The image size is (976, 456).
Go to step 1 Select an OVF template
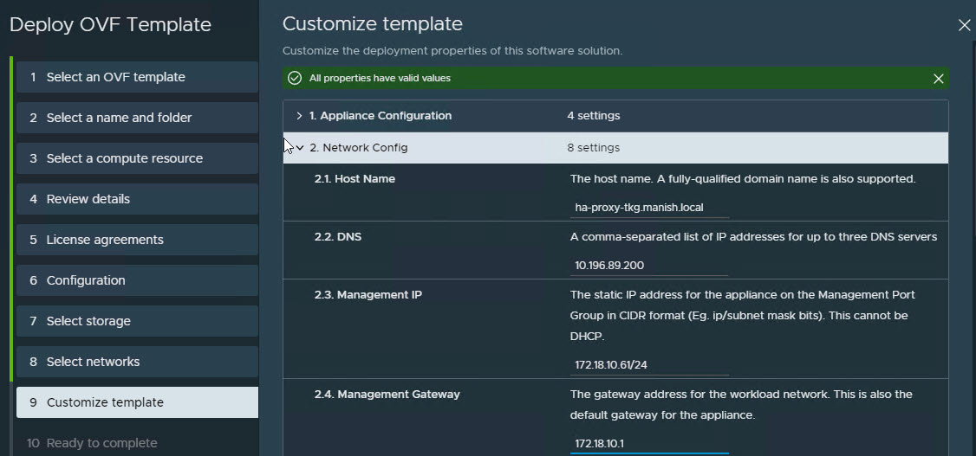[x=136, y=77]
